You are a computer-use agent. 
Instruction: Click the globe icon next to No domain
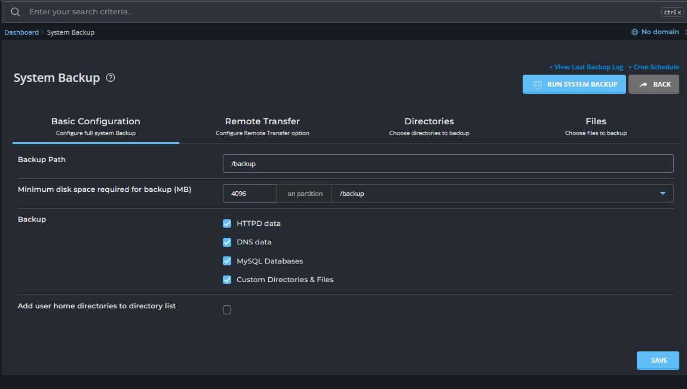[x=634, y=32]
